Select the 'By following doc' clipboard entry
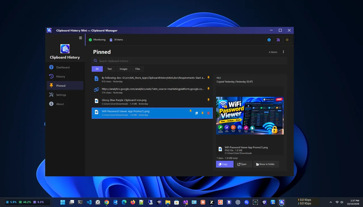 [152, 79]
